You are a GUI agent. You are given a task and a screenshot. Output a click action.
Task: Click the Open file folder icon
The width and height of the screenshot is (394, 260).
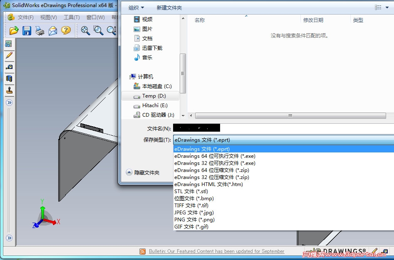(14, 31)
